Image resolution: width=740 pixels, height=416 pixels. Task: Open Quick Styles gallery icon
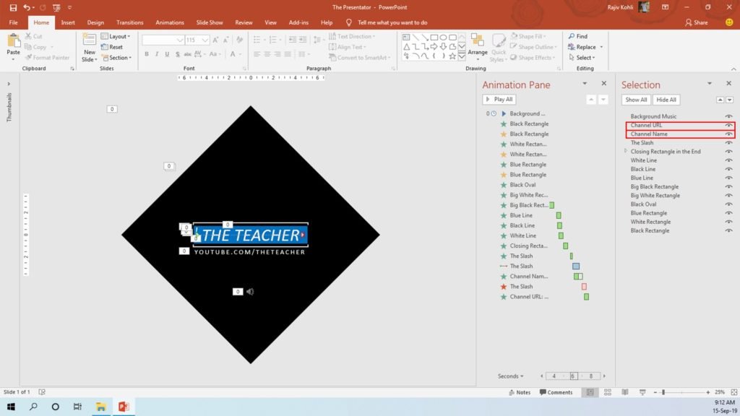[x=499, y=41]
